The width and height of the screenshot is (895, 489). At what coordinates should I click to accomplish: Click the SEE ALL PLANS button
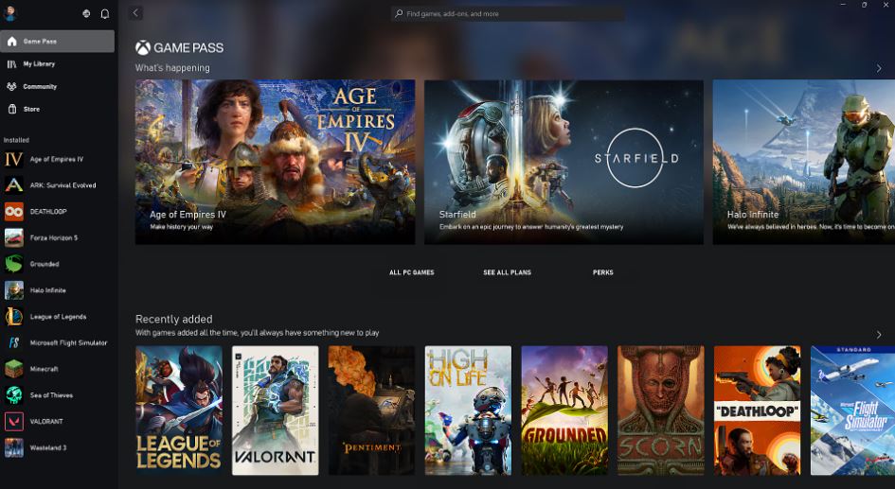pos(507,272)
